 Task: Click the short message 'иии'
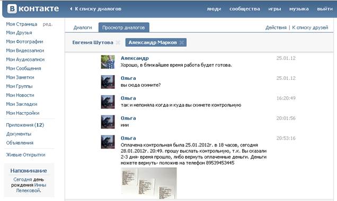click(125, 125)
